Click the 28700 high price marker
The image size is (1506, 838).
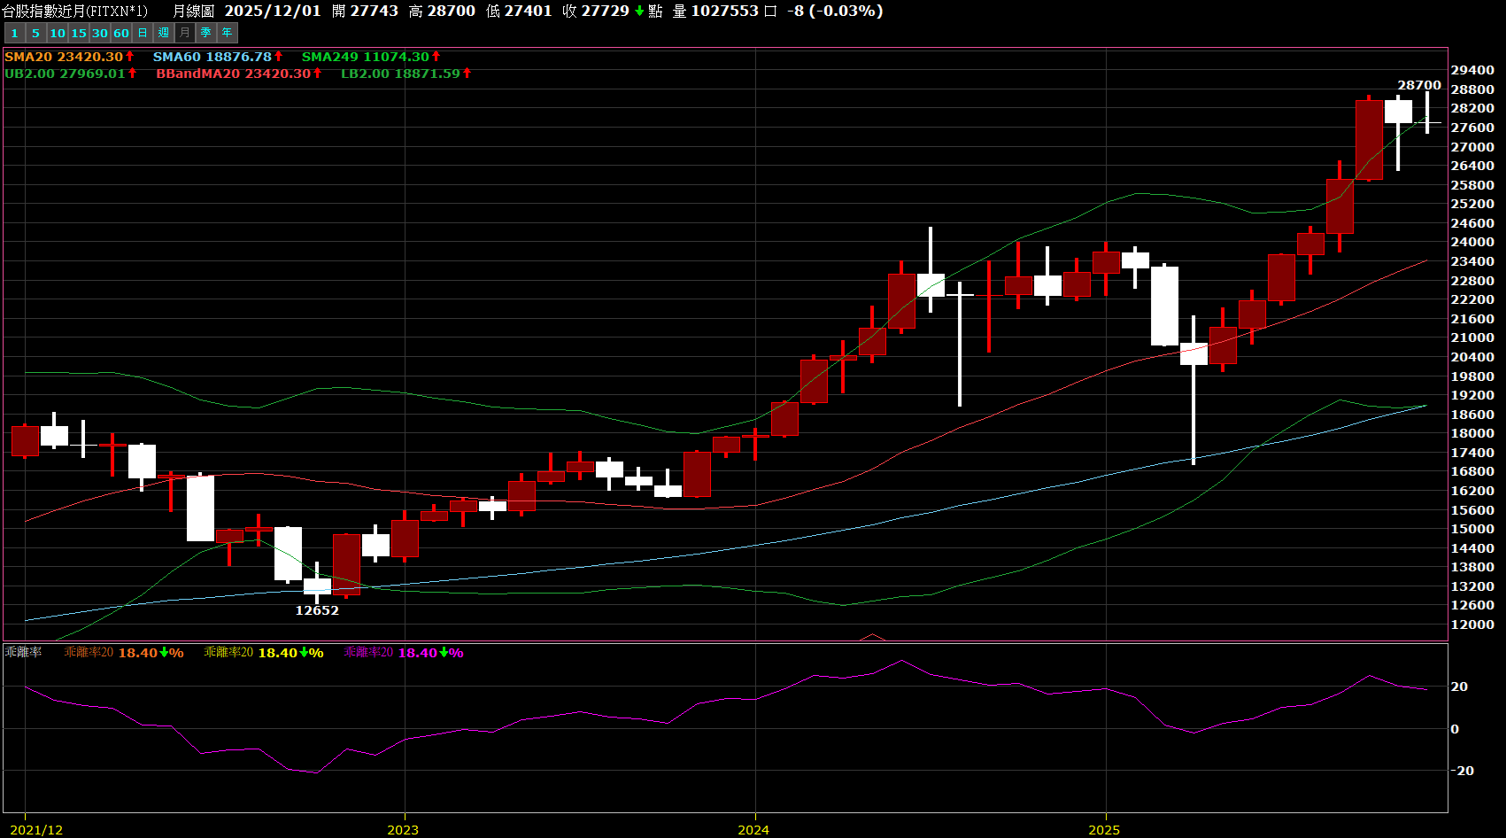point(1418,85)
